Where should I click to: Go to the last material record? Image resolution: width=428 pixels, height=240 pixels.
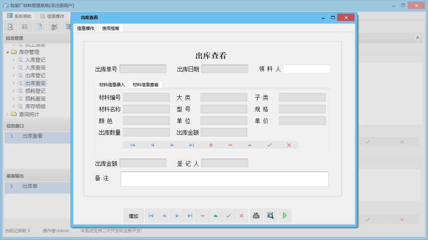pos(191,144)
